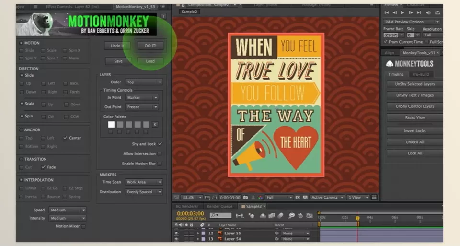Uncheck the Fade transition checkbox
The width and height of the screenshot is (460, 246).
click(x=43, y=167)
